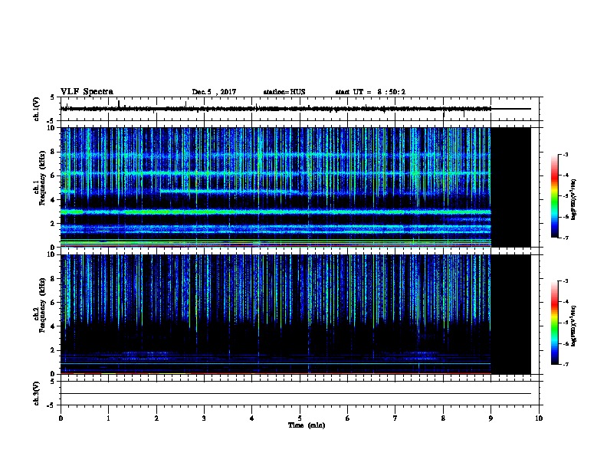
Task: Click the "VLF Spectra" plot title
Action: pyautogui.click(x=87, y=91)
